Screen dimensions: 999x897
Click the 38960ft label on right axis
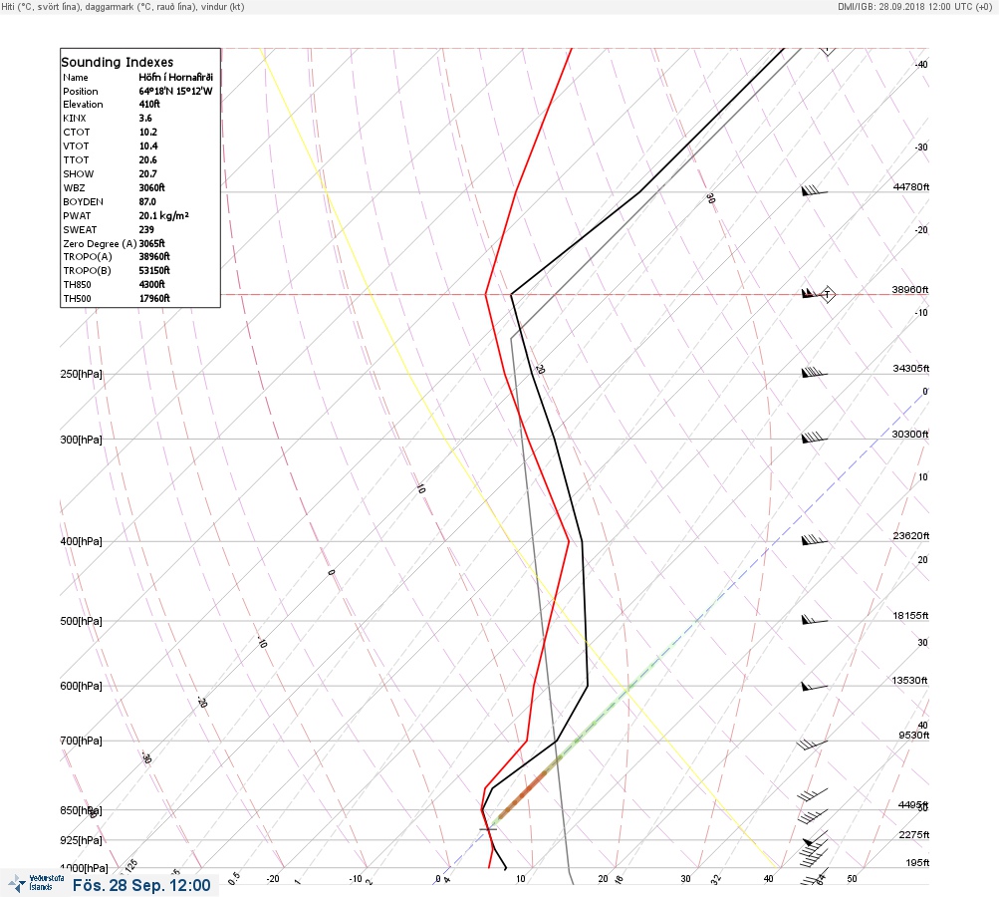[x=909, y=289]
